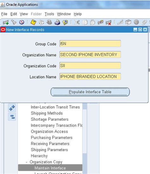The width and height of the screenshot is (150, 174).
Task: Select Hierarchy in navigator
Action: [x=39, y=156]
